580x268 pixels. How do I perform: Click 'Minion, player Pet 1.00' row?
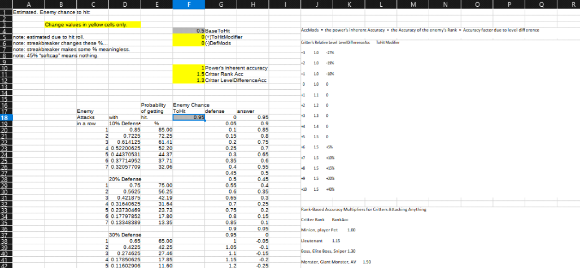[x=329, y=230]
